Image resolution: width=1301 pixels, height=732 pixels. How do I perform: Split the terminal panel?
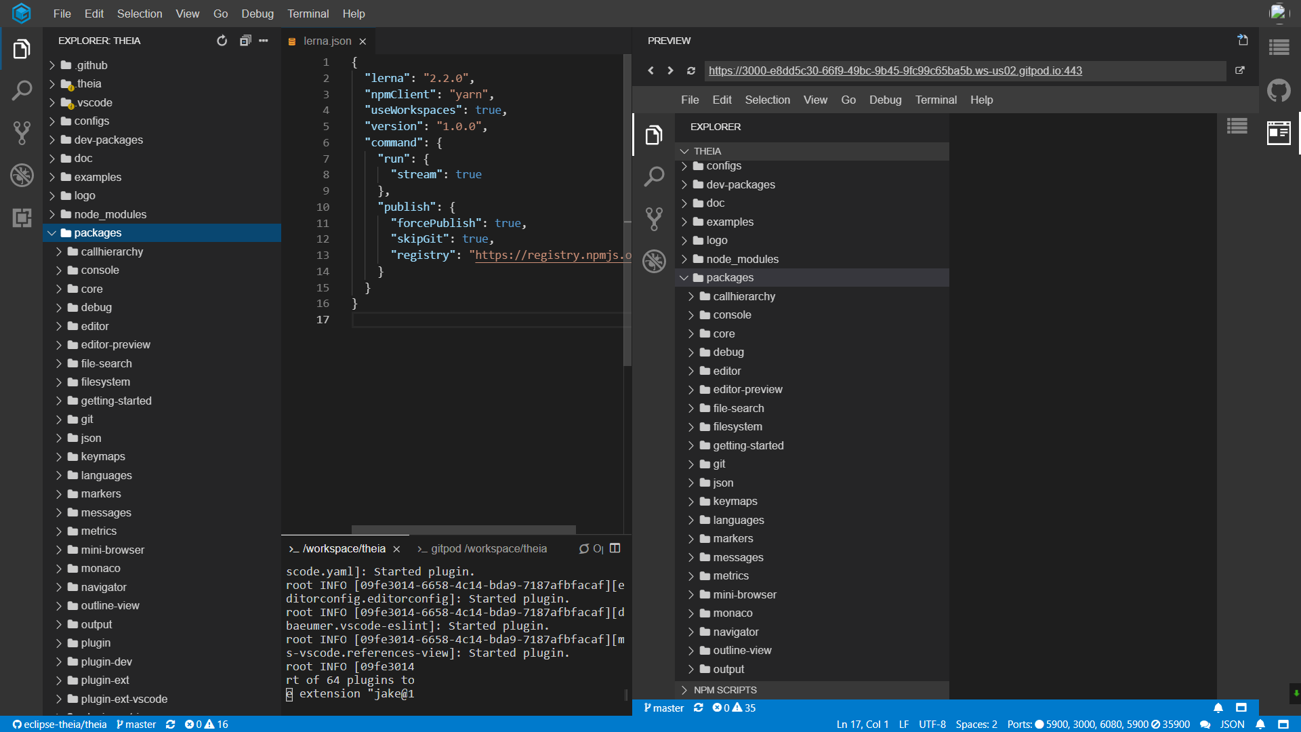click(615, 548)
